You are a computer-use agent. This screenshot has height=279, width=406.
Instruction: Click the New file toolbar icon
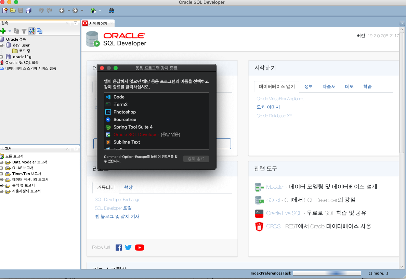[x=5, y=11]
